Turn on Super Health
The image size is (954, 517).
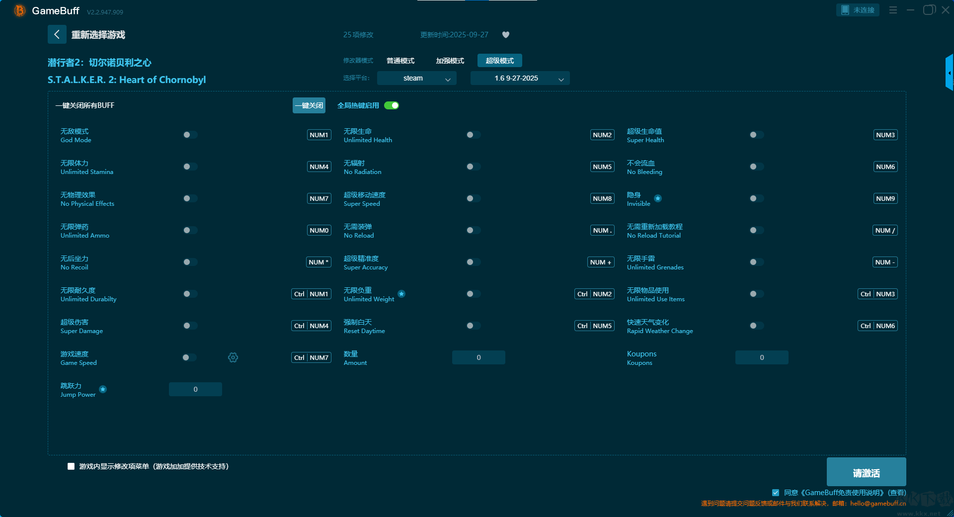coord(756,135)
